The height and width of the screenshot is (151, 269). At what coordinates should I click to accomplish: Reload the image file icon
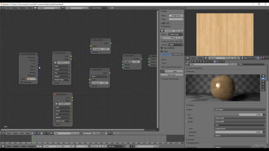click(x=182, y=38)
